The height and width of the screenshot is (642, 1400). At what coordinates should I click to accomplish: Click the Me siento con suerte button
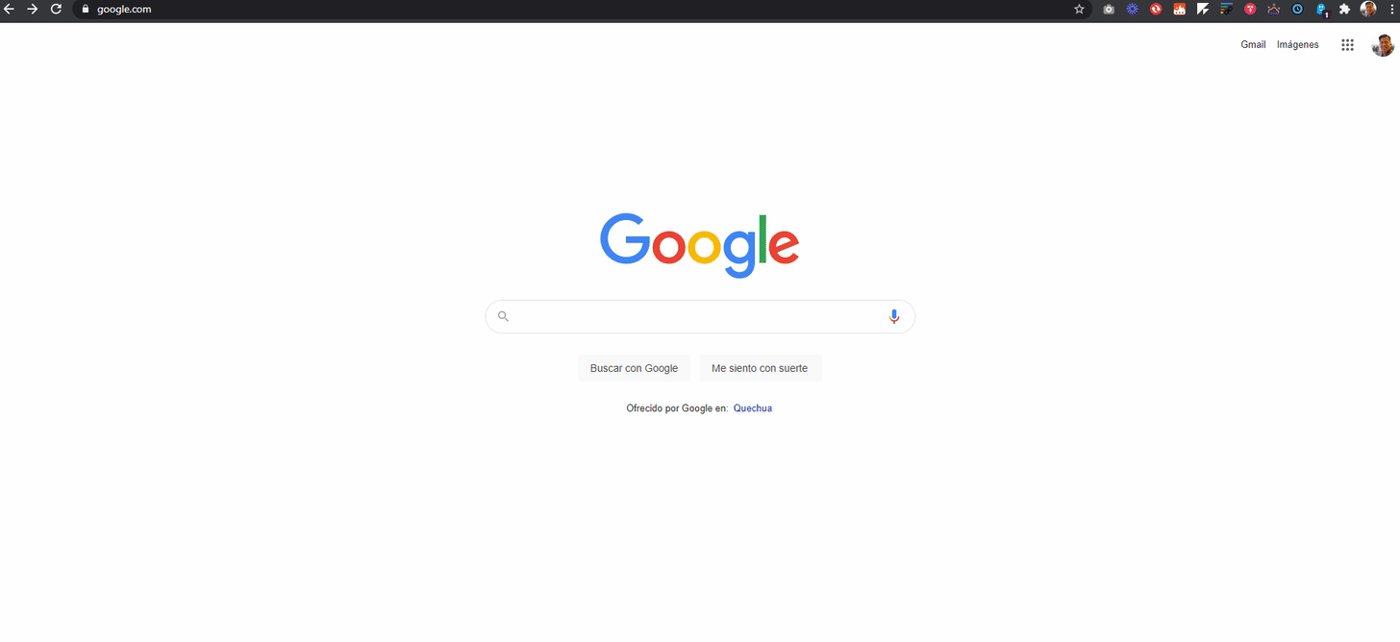(x=760, y=368)
